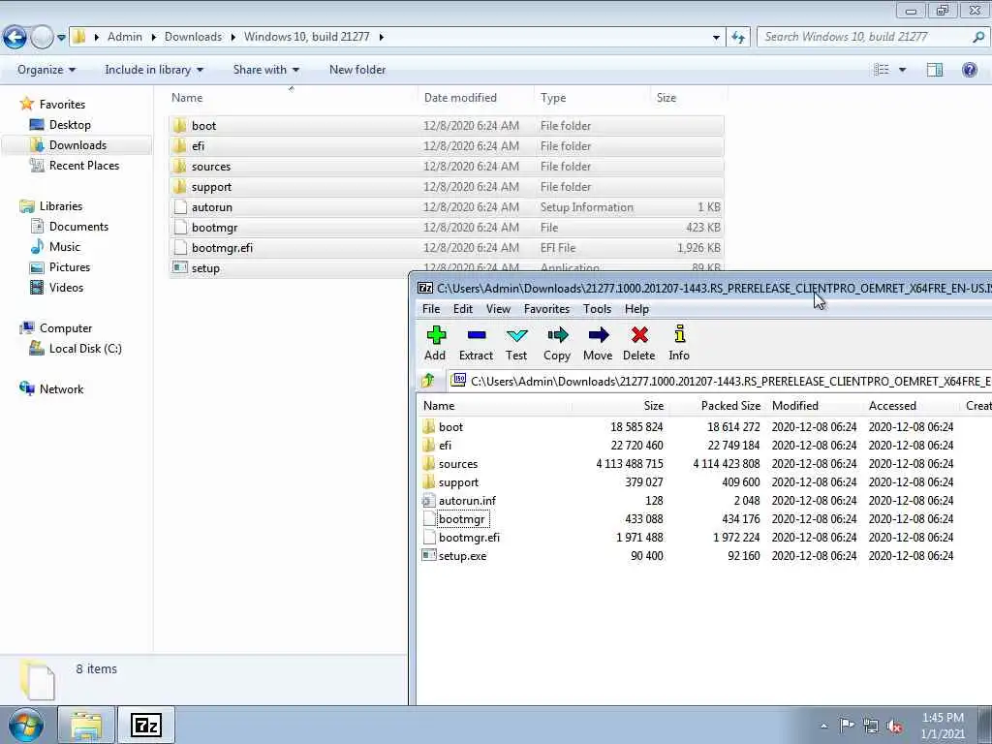Click the Move arrow icon in 7-Zip
992x744 pixels.
coord(598,344)
